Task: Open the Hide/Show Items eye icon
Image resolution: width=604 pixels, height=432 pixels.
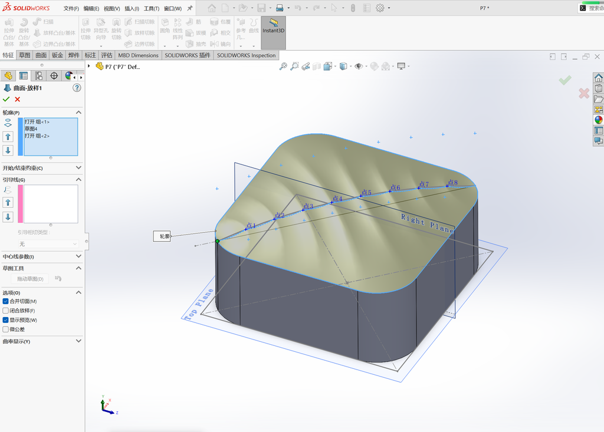Action: [359, 66]
